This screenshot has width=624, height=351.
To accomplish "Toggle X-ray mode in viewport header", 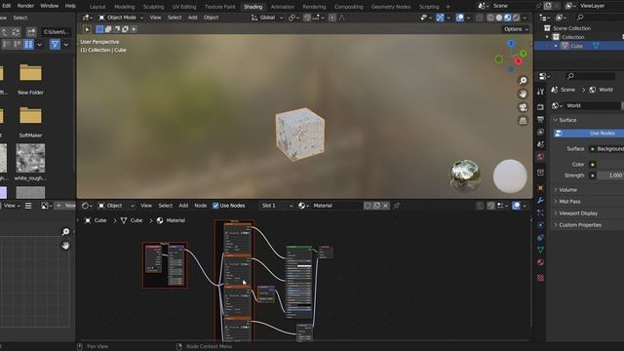I will point(480,18).
